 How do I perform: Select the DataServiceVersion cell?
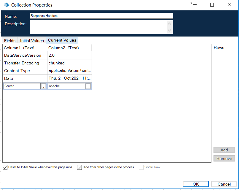[25, 55]
